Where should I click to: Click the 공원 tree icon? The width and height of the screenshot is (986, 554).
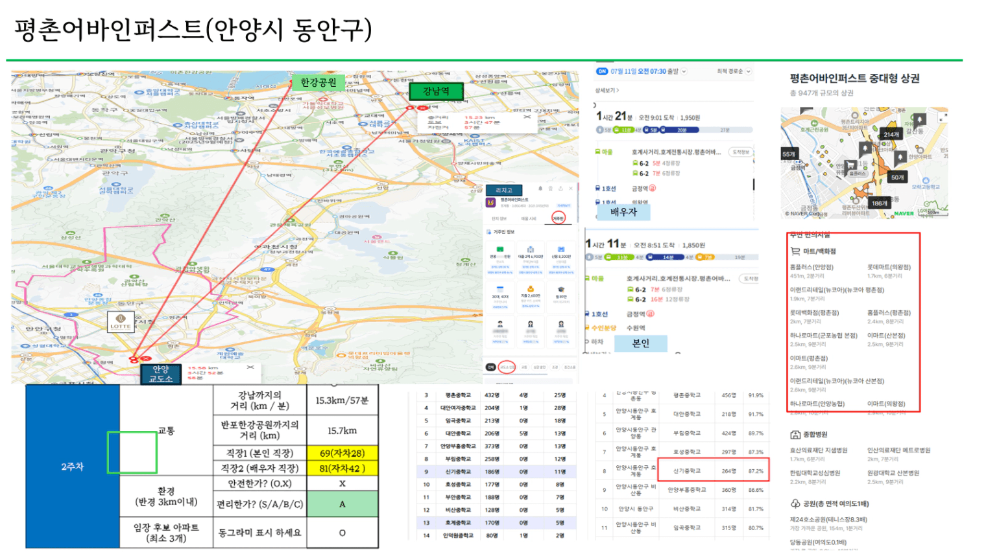pyautogui.click(x=795, y=503)
